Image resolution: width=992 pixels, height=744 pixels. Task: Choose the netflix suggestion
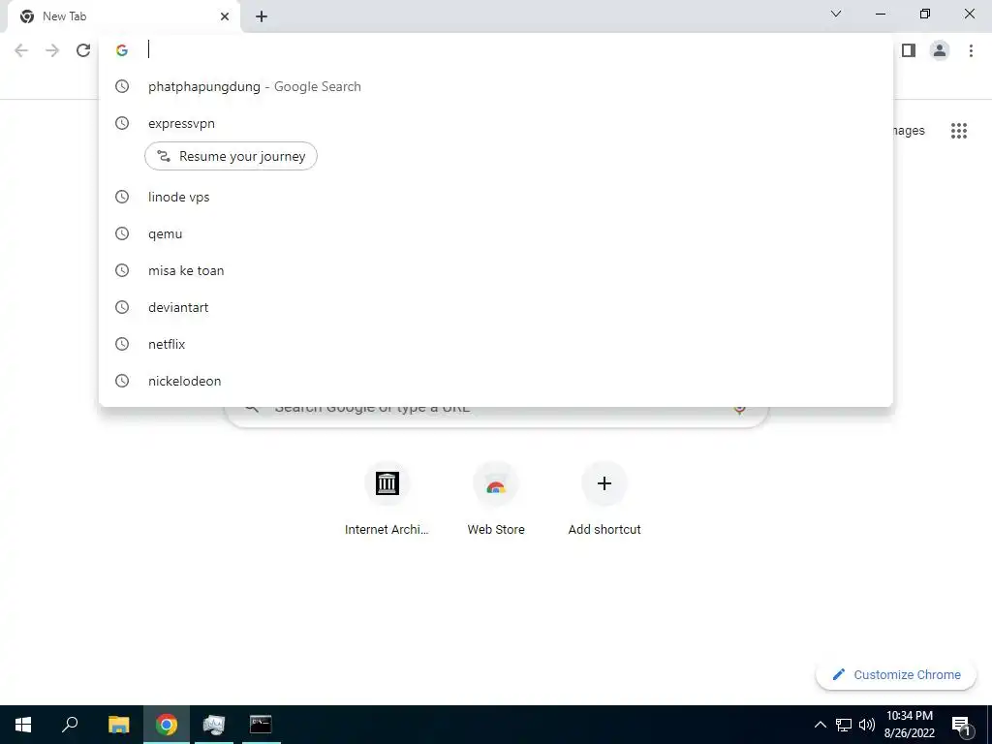tap(496, 344)
